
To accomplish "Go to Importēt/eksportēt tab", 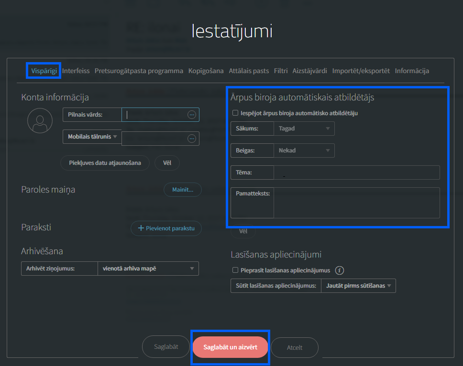I will click(361, 71).
